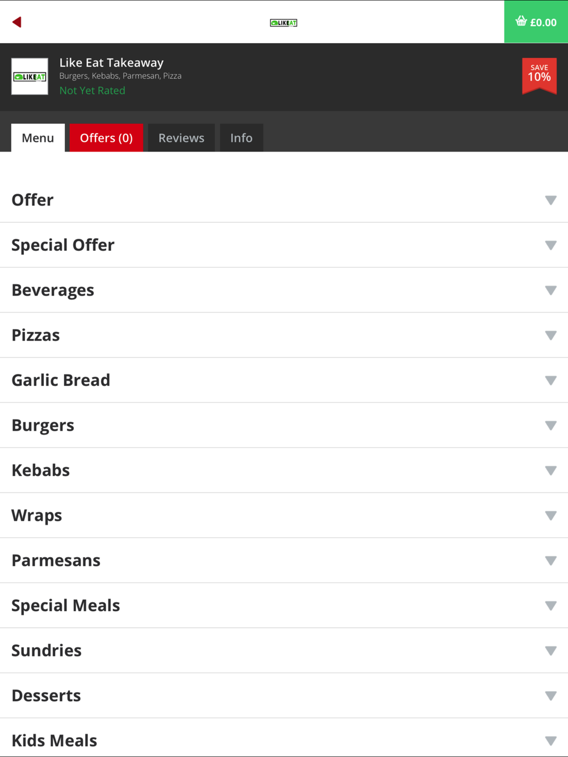The width and height of the screenshot is (568, 757).
Task: Expand the Parmesans section
Action: tap(284, 561)
